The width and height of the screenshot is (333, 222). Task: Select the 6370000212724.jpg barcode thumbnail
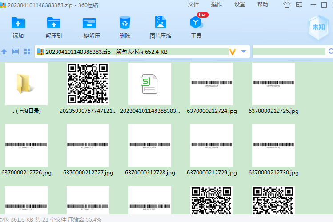tap(211, 83)
